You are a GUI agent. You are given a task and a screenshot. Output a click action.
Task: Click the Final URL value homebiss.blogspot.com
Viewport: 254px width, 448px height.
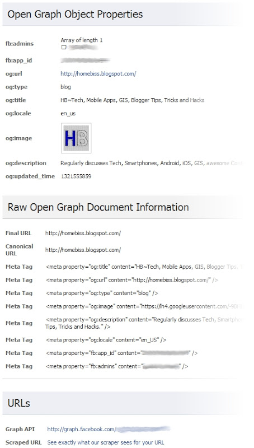pyautogui.click(x=83, y=233)
